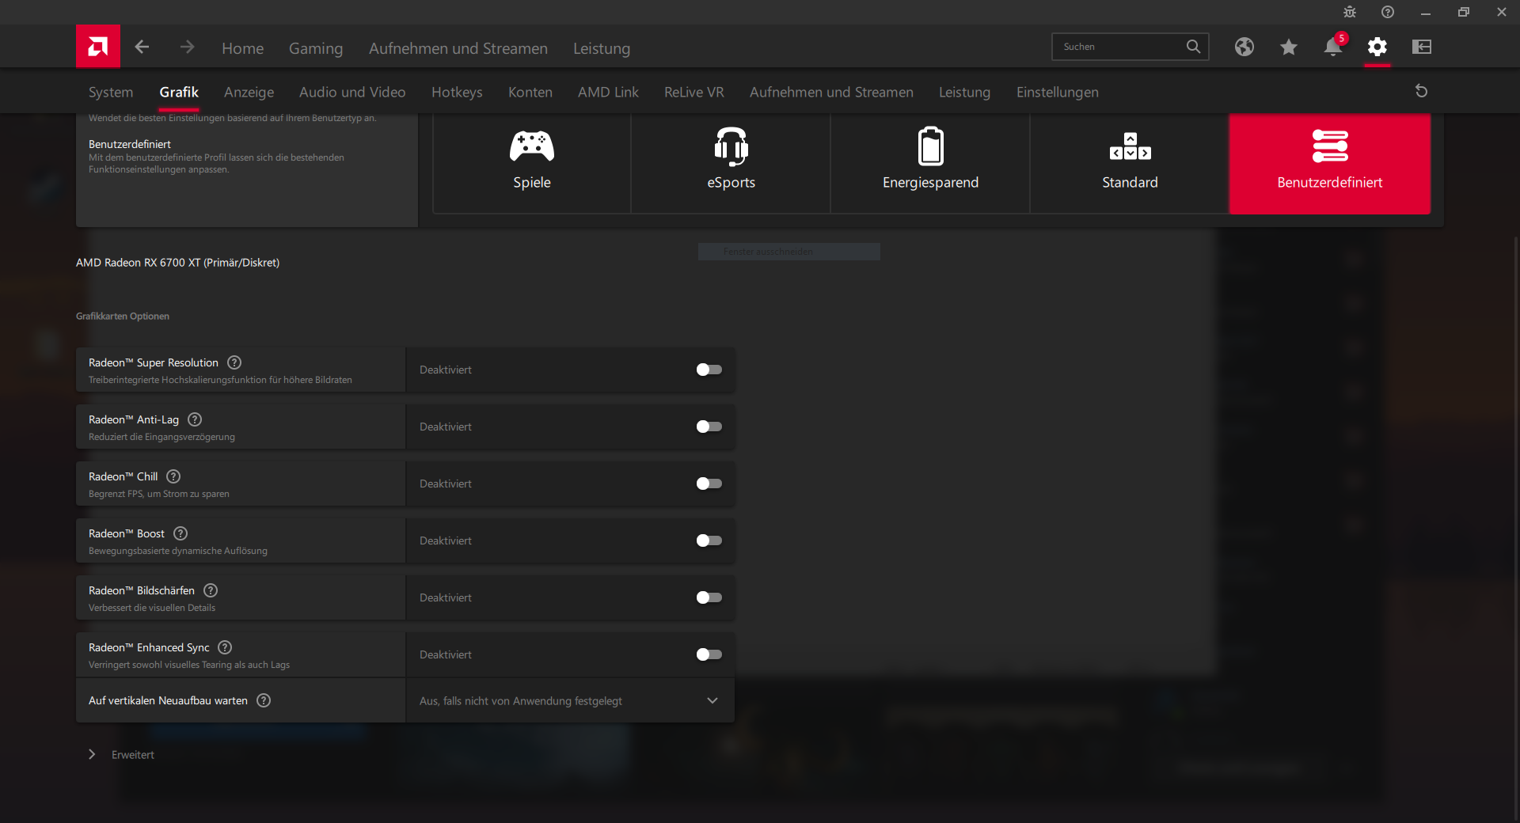This screenshot has height=823, width=1520.
Task: Open settings Aufnehmen und Streamen sub-tab
Action: tap(831, 92)
